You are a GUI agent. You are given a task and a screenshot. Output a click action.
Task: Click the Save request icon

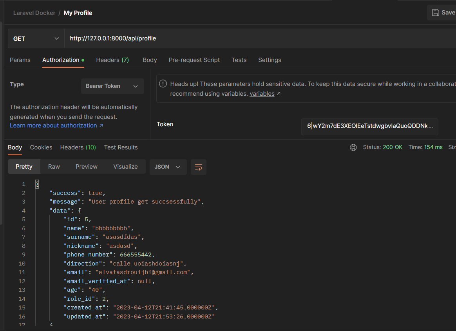coord(436,13)
